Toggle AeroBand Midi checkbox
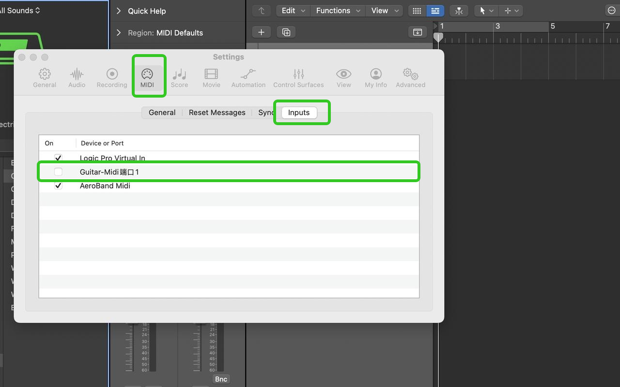The image size is (620, 387). pos(58,186)
